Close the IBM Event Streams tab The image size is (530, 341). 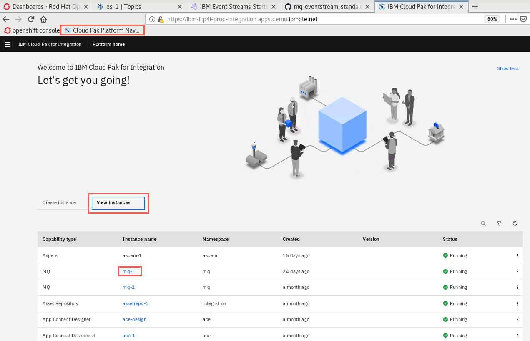pos(274,7)
